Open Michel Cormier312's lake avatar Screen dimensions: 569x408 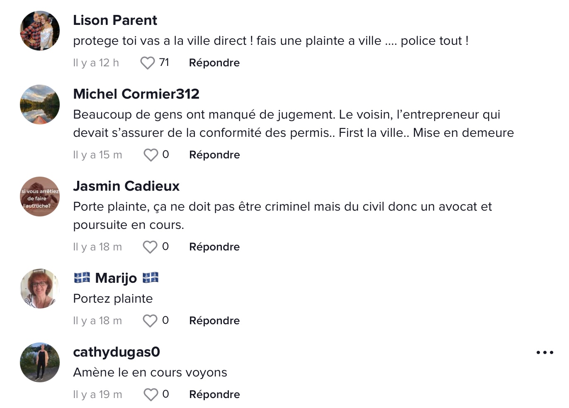pos(40,104)
